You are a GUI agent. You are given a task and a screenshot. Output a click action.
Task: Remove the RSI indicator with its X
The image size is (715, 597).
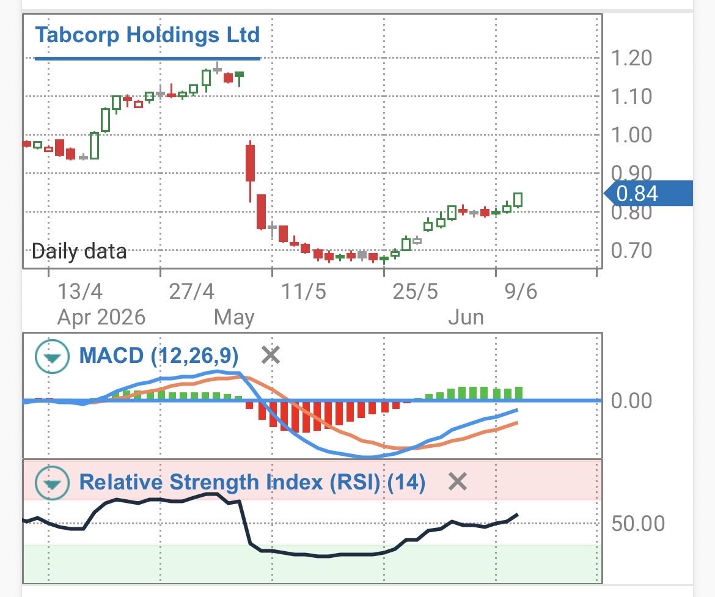(457, 482)
